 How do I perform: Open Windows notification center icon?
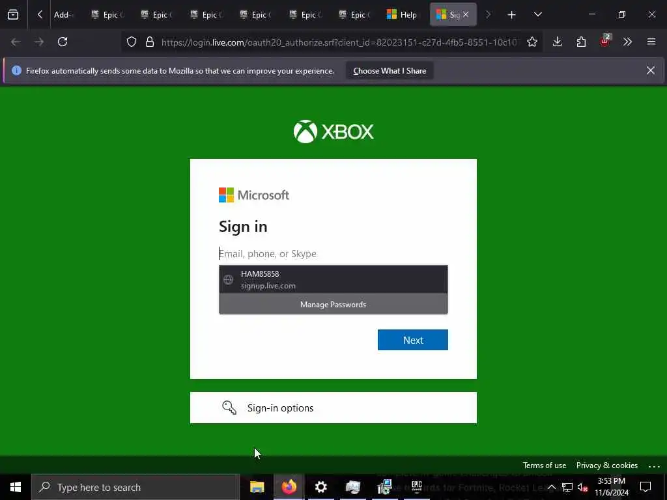(646, 487)
